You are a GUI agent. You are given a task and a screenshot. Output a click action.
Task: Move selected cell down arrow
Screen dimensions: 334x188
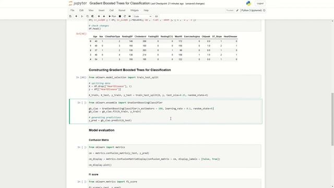[104, 16]
